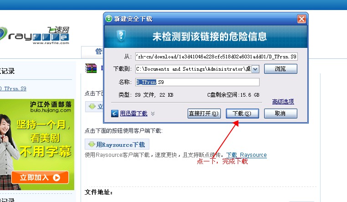
Task: Click the green icon in dialog title
Action: (109, 19)
